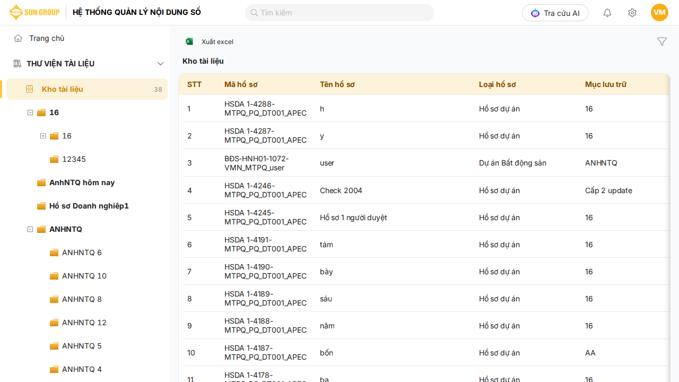The height and width of the screenshot is (382, 679).
Task: Click the Thư viện tài liệu library icon
Action: pyautogui.click(x=17, y=64)
